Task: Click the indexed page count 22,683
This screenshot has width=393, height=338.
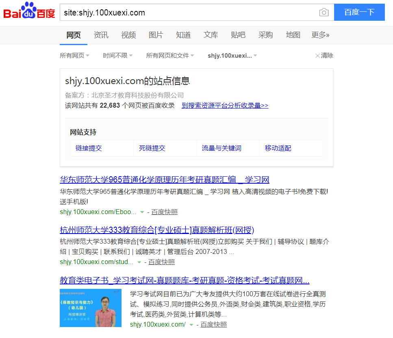Action: [110, 106]
